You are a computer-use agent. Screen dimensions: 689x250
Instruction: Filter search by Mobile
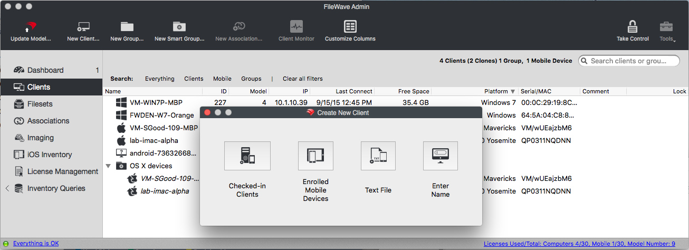point(222,79)
